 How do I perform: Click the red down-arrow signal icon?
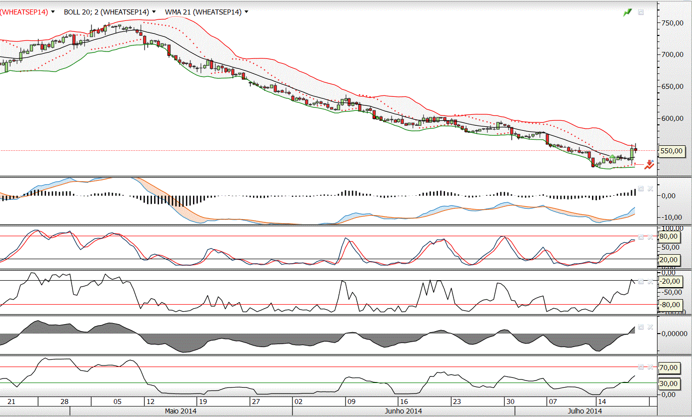click(649, 164)
